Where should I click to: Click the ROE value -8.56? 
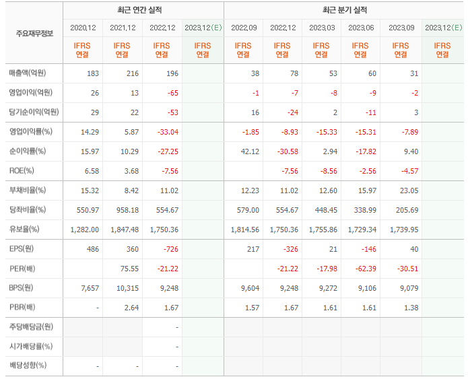point(329,171)
